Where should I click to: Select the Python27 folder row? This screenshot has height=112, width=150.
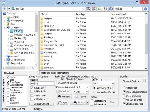tap(49, 49)
